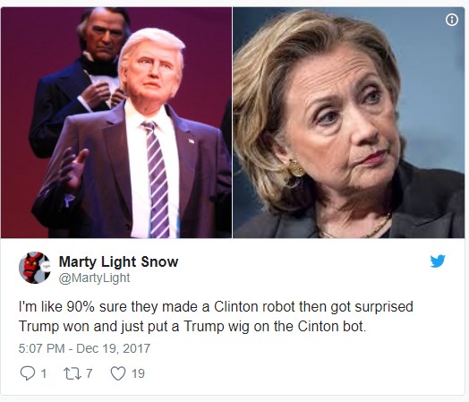Click the reply count number 1
Screen dimensions: 469x402
(44, 373)
